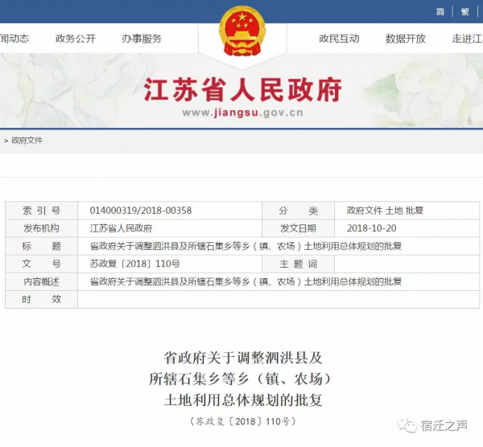Click 索引号 label cell
The height and width of the screenshot is (447, 483).
(41, 211)
